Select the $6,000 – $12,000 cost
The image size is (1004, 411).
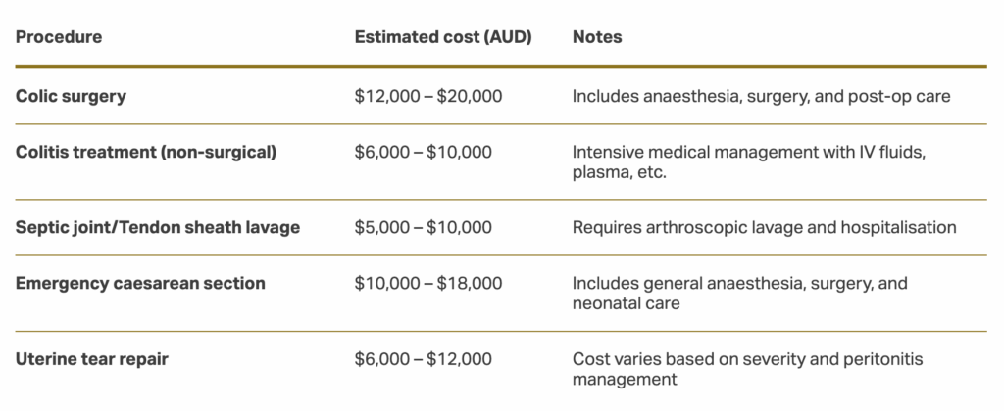(x=424, y=359)
